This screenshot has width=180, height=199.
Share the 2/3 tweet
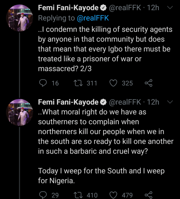click(x=148, y=83)
